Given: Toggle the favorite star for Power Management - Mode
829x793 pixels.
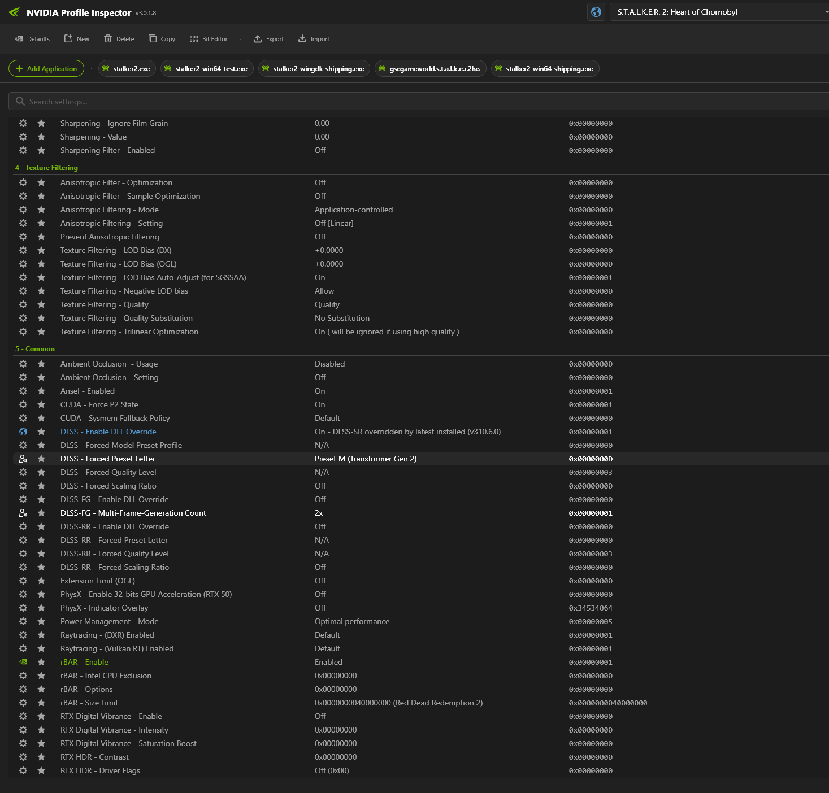Looking at the screenshot, I should click(41, 621).
